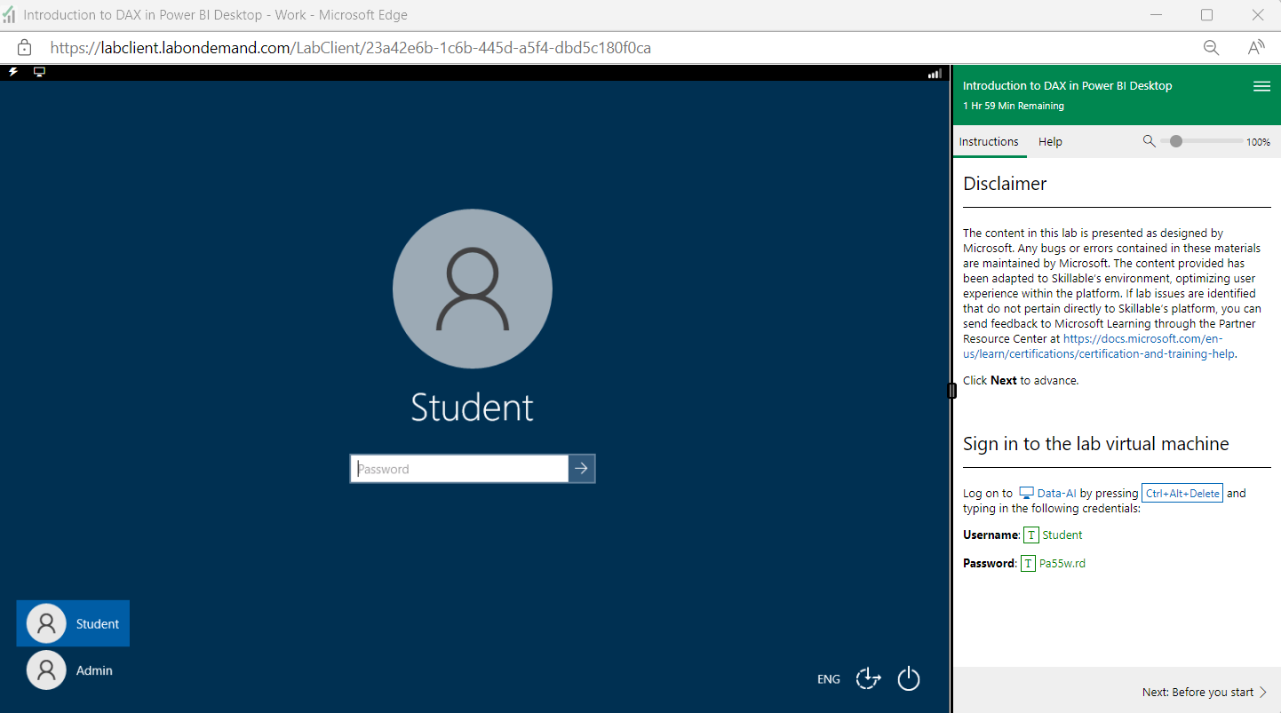This screenshot has width=1281, height=713.
Task: Click the power icon on login screen
Action: pos(908,678)
